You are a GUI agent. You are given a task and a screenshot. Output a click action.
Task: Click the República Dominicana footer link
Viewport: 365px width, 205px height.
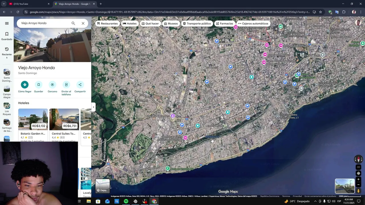click(x=270, y=196)
